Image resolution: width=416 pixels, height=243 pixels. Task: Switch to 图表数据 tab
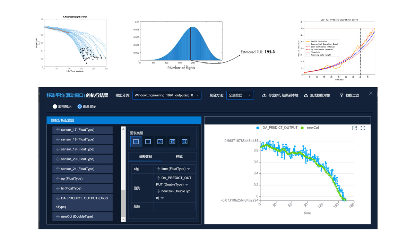[x=145, y=157]
